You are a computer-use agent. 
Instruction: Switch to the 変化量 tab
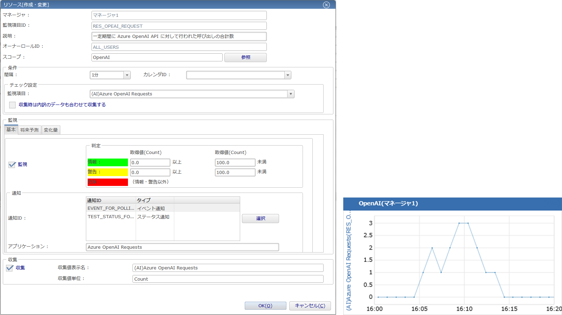[x=51, y=130]
